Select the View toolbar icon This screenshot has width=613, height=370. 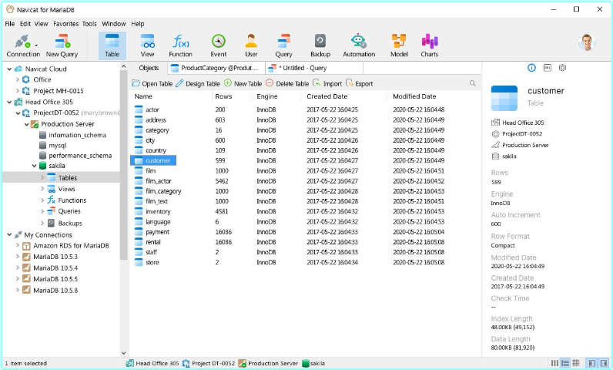click(x=147, y=44)
